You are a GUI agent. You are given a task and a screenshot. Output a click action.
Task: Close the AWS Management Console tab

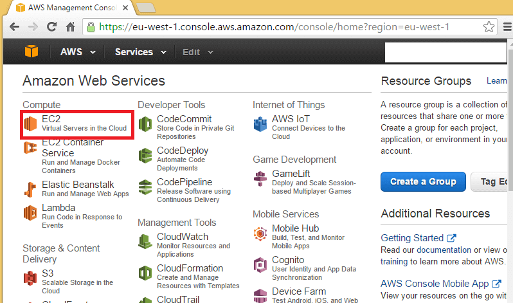125,8
